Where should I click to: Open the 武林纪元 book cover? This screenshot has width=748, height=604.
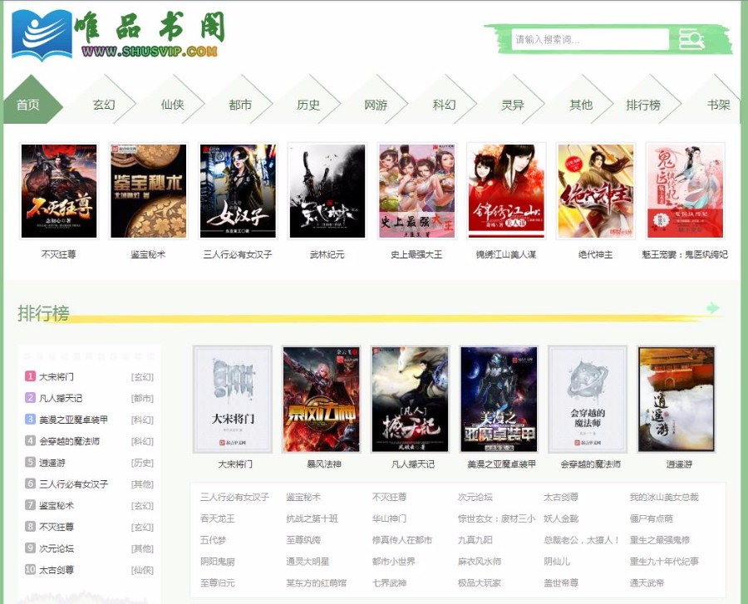point(327,191)
